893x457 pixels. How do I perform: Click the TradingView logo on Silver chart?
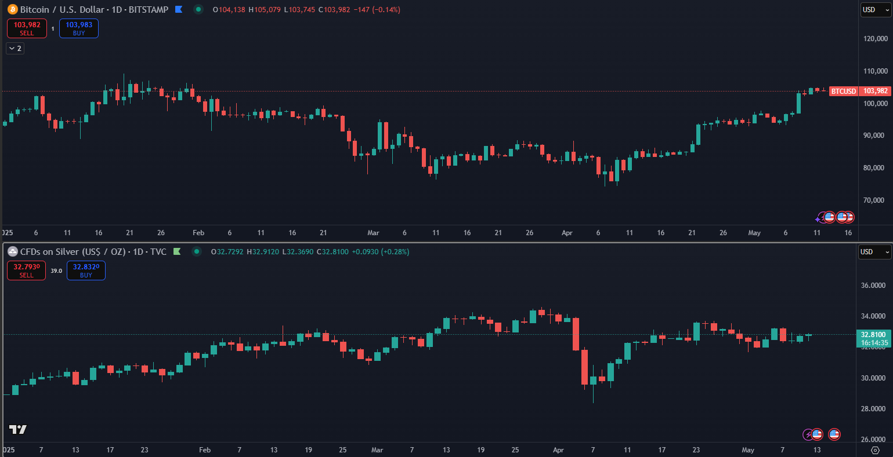tap(18, 429)
